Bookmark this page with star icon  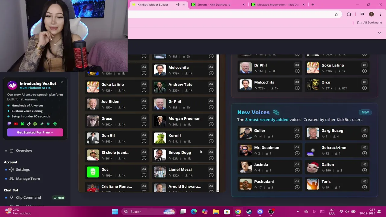click(x=336, y=14)
